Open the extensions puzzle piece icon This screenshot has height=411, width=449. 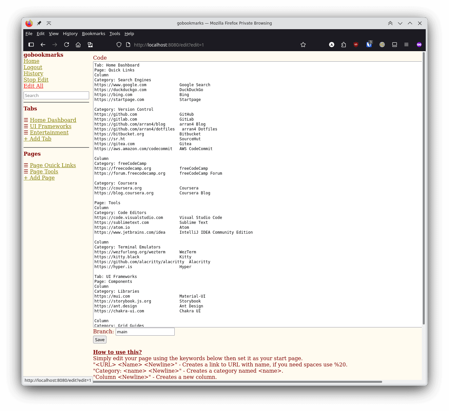click(x=343, y=45)
